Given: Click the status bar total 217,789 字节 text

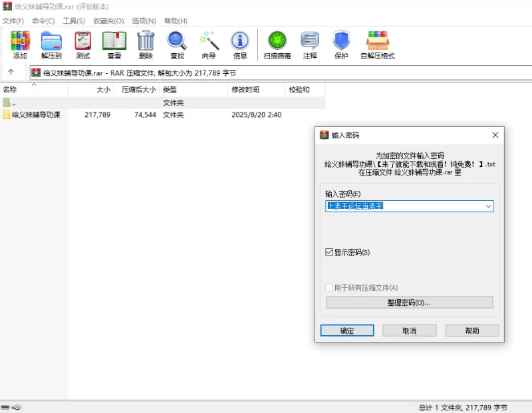Looking at the screenshot, I should 486,408.
